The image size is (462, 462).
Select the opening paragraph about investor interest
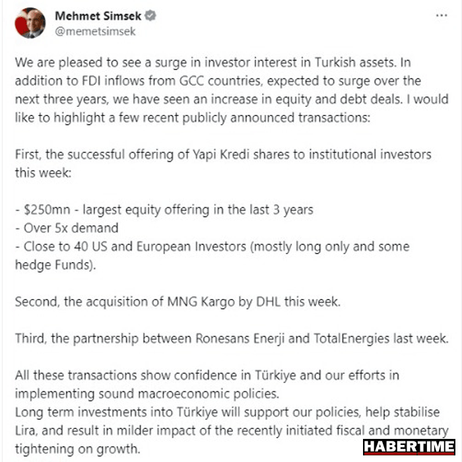pos(232,90)
